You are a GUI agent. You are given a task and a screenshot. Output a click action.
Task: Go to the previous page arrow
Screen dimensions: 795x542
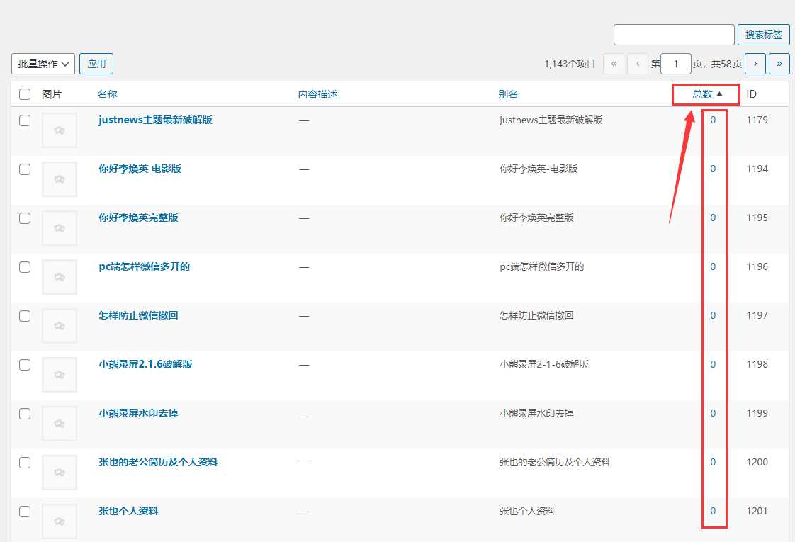point(637,64)
